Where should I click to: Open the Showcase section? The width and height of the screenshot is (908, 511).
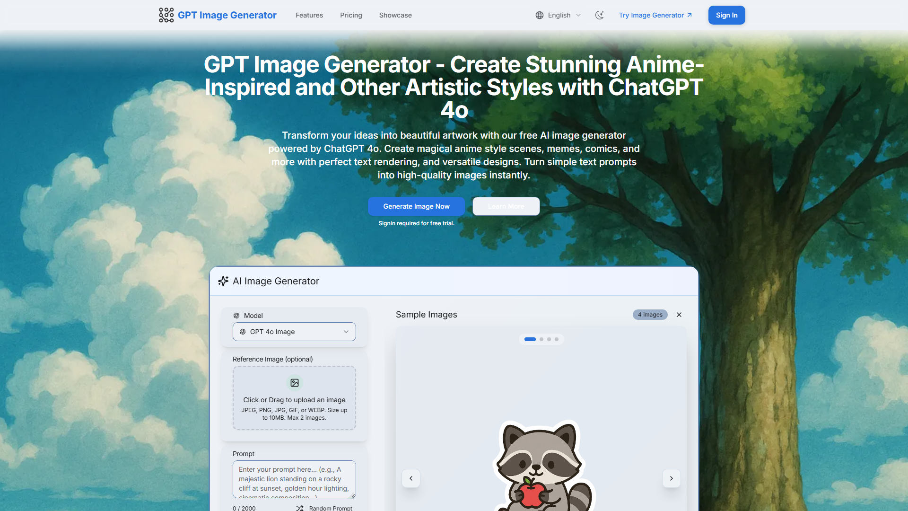[x=395, y=15]
